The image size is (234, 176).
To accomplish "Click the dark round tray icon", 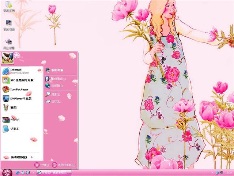I will coord(222,173).
